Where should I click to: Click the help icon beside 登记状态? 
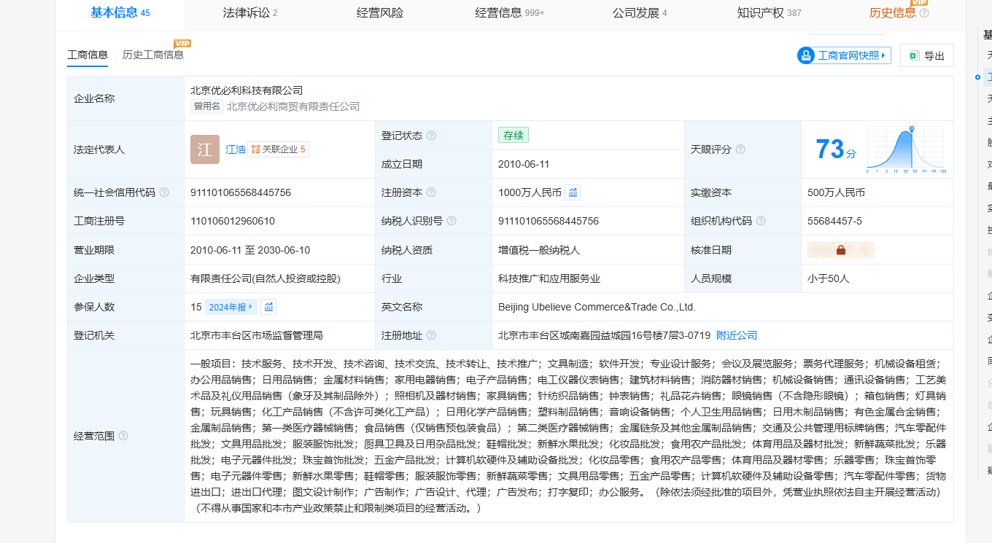coord(431,136)
